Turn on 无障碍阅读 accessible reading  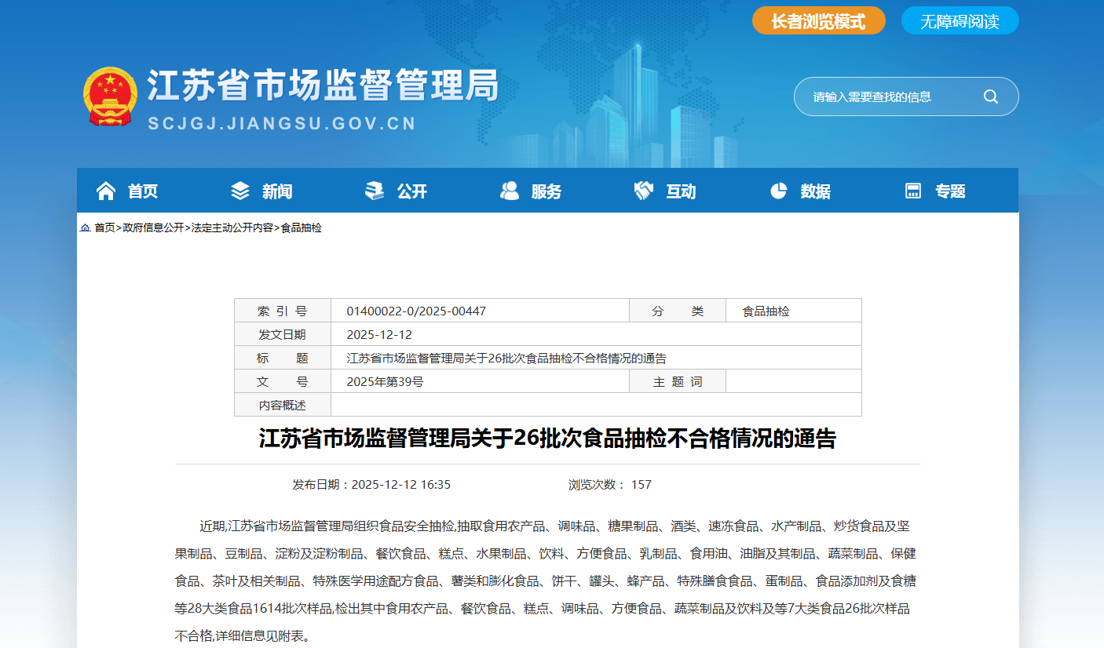960,21
